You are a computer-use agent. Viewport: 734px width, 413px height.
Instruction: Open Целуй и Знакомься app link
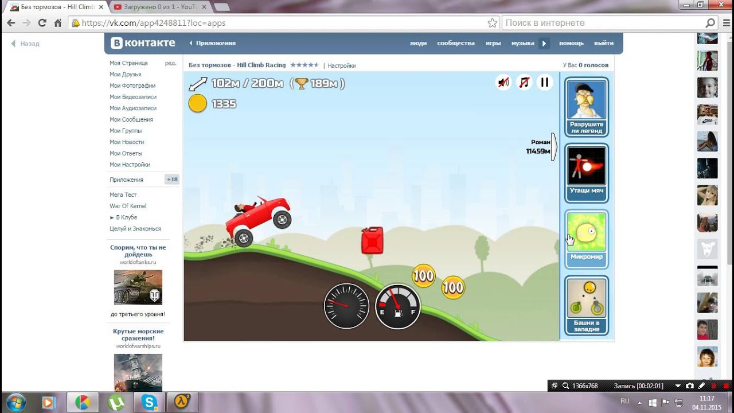(x=135, y=228)
